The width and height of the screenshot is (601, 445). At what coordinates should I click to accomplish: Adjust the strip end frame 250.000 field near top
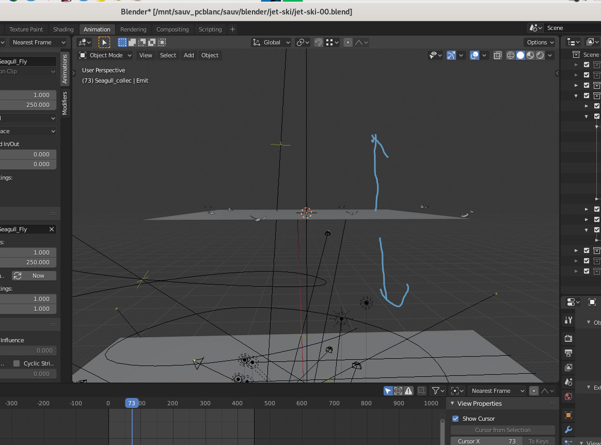28,105
